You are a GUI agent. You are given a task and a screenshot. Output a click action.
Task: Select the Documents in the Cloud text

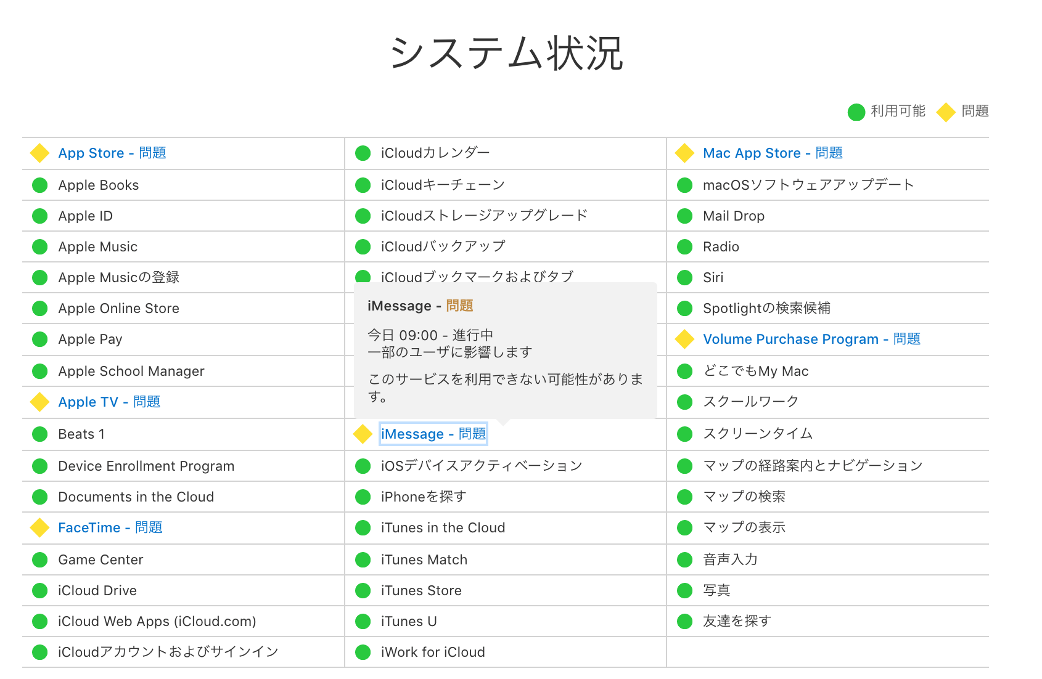[136, 497]
